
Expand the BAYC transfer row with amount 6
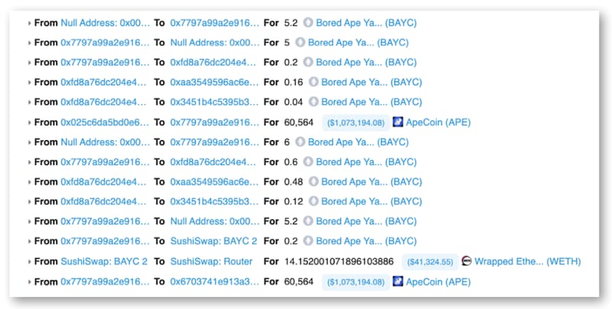29,142
